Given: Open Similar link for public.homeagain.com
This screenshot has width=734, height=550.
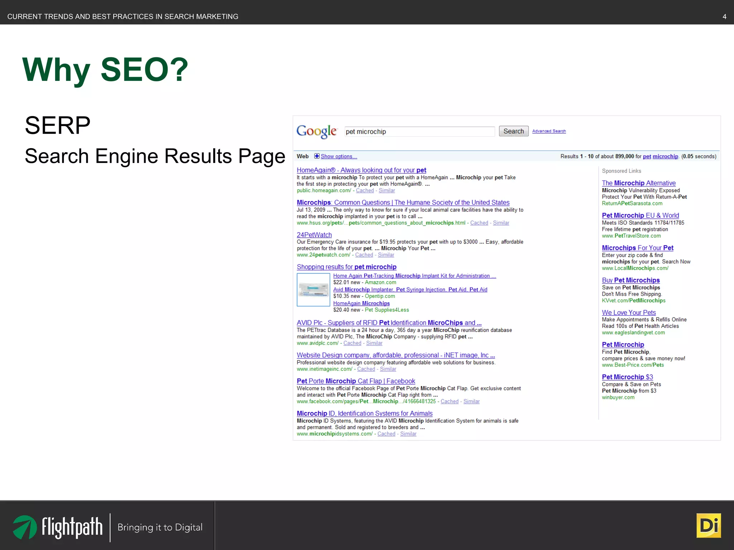Looking at the screenshot, I should point(387,190).
